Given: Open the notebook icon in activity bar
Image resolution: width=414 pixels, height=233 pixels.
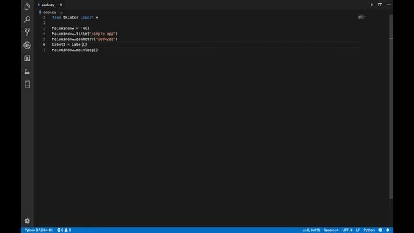Looking at the screenshot, I should click(x=27, y=84).
